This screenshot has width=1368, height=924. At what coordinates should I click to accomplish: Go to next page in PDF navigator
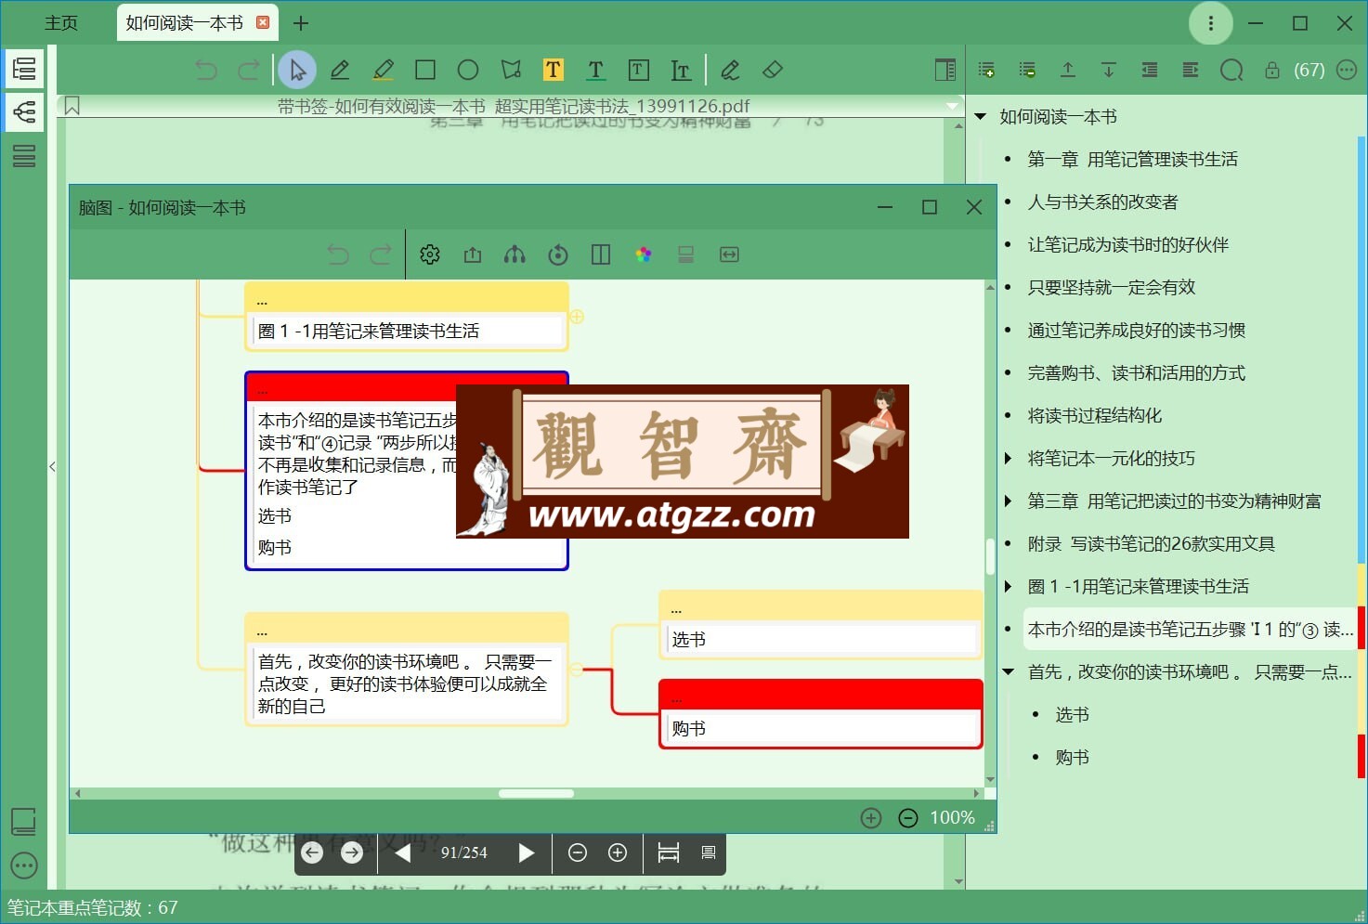pyautogui.click(x=526, y=852)
